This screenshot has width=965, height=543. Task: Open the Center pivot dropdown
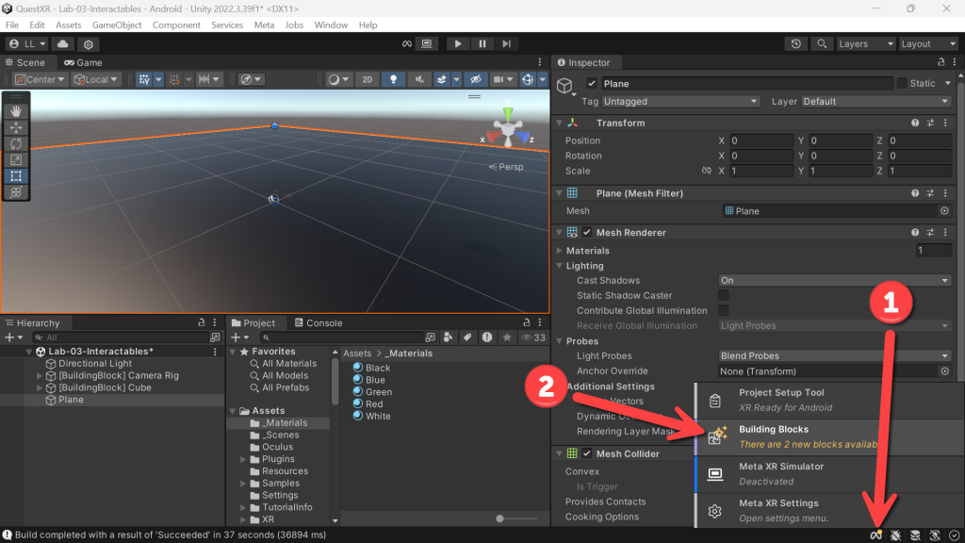[x=40, y=79]
